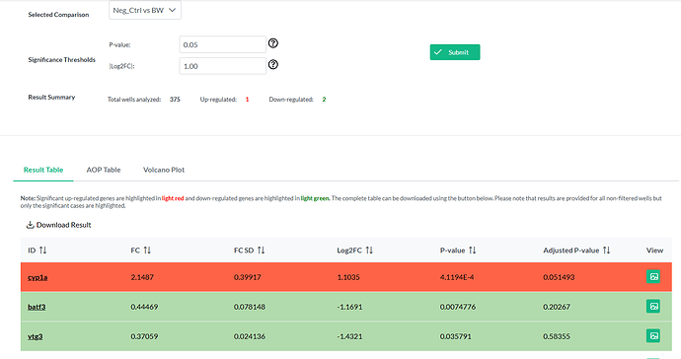This screenshot has height=359, width=681.
Task: Open the Volcano Plot tab
Action: click(x=164, y=170)
